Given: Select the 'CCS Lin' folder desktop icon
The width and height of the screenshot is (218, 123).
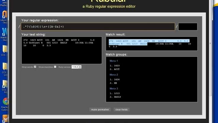Looking at the screenshot, I should tap(4, 69).
